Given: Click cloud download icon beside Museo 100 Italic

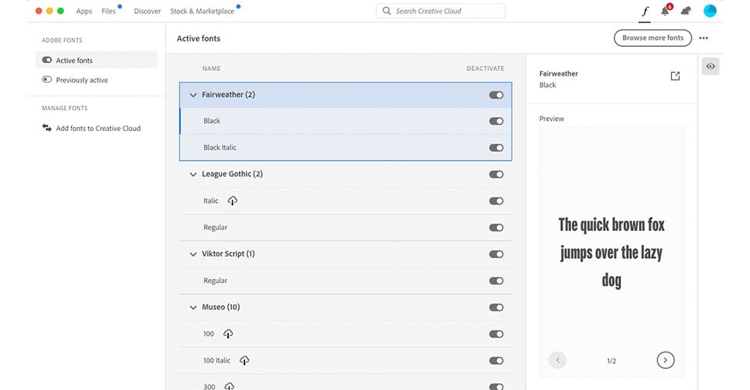Looking at the screenshot, I should point(245,360).
